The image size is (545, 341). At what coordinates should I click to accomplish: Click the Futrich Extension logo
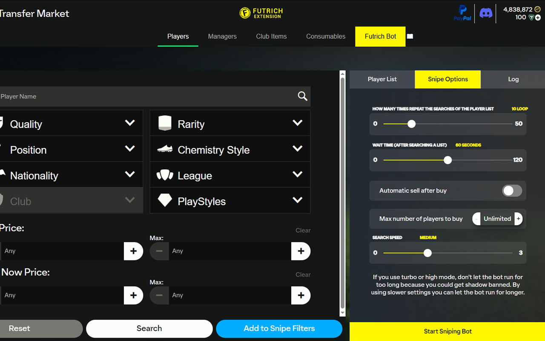(x=261, y=13)
